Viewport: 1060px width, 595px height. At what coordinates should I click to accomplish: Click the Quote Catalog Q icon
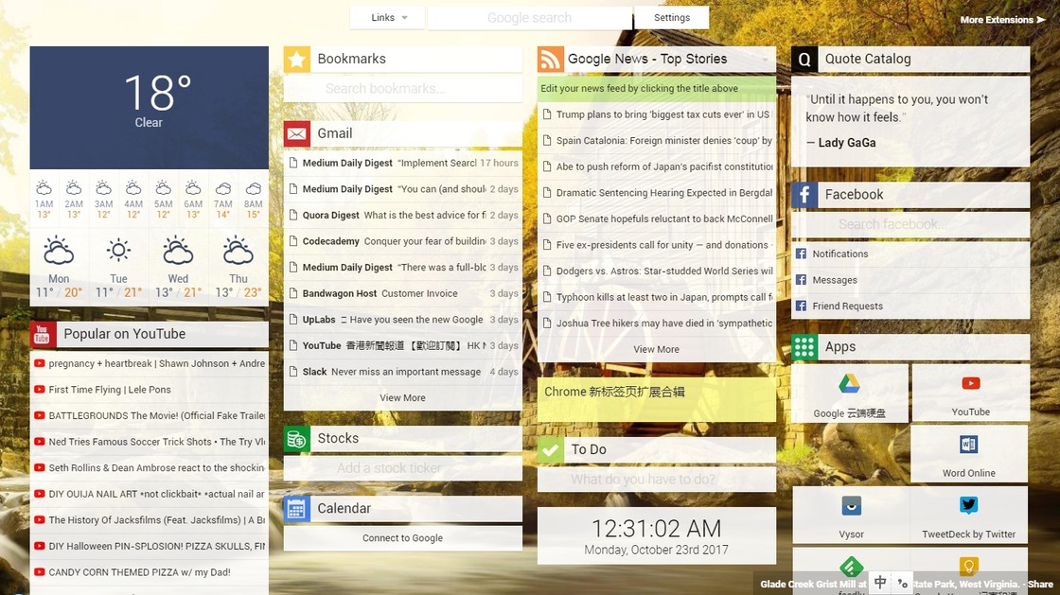click(804, 60)
